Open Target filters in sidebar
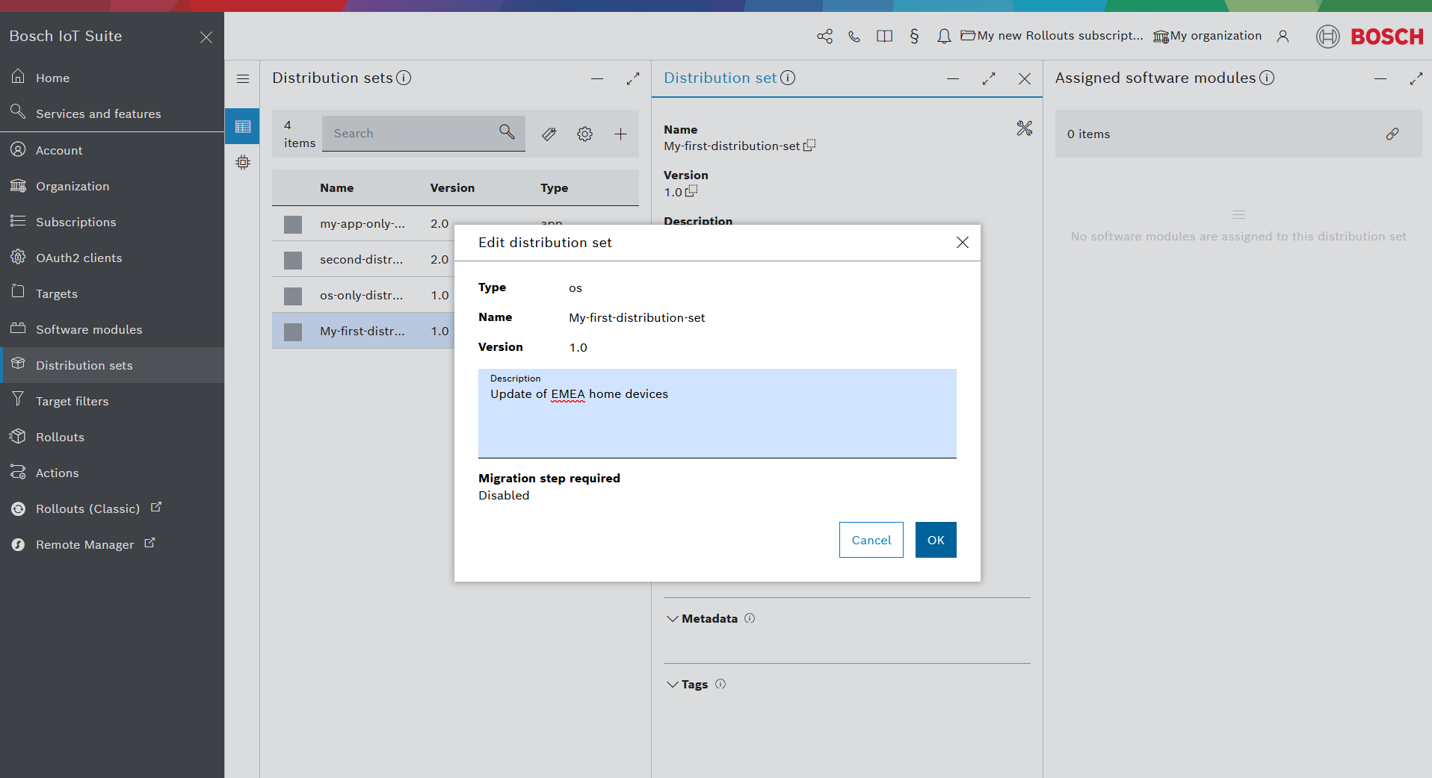Viewport: 1432px width, 778px height. tap(112, 401)
